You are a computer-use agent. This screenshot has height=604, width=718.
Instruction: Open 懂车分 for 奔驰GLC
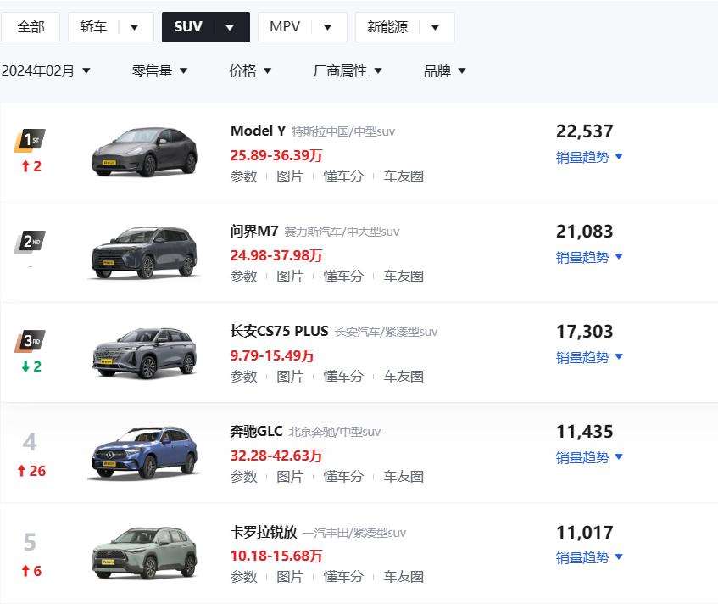click(343, 477)
